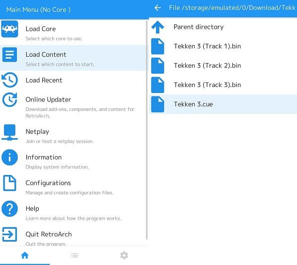The image size is (297, 265).
Task: Click the file icon for Tekken 3 (Track 3).bin
Action: click(157, 85)
